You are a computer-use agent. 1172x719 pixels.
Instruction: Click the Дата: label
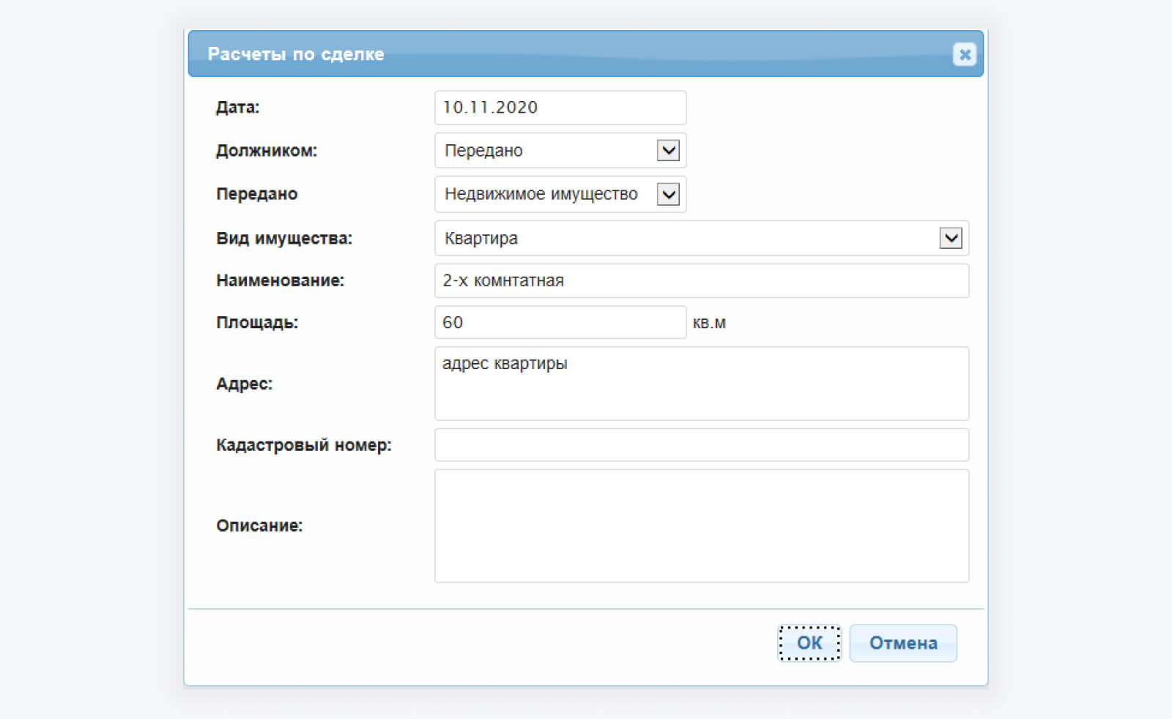click(237, 108)
